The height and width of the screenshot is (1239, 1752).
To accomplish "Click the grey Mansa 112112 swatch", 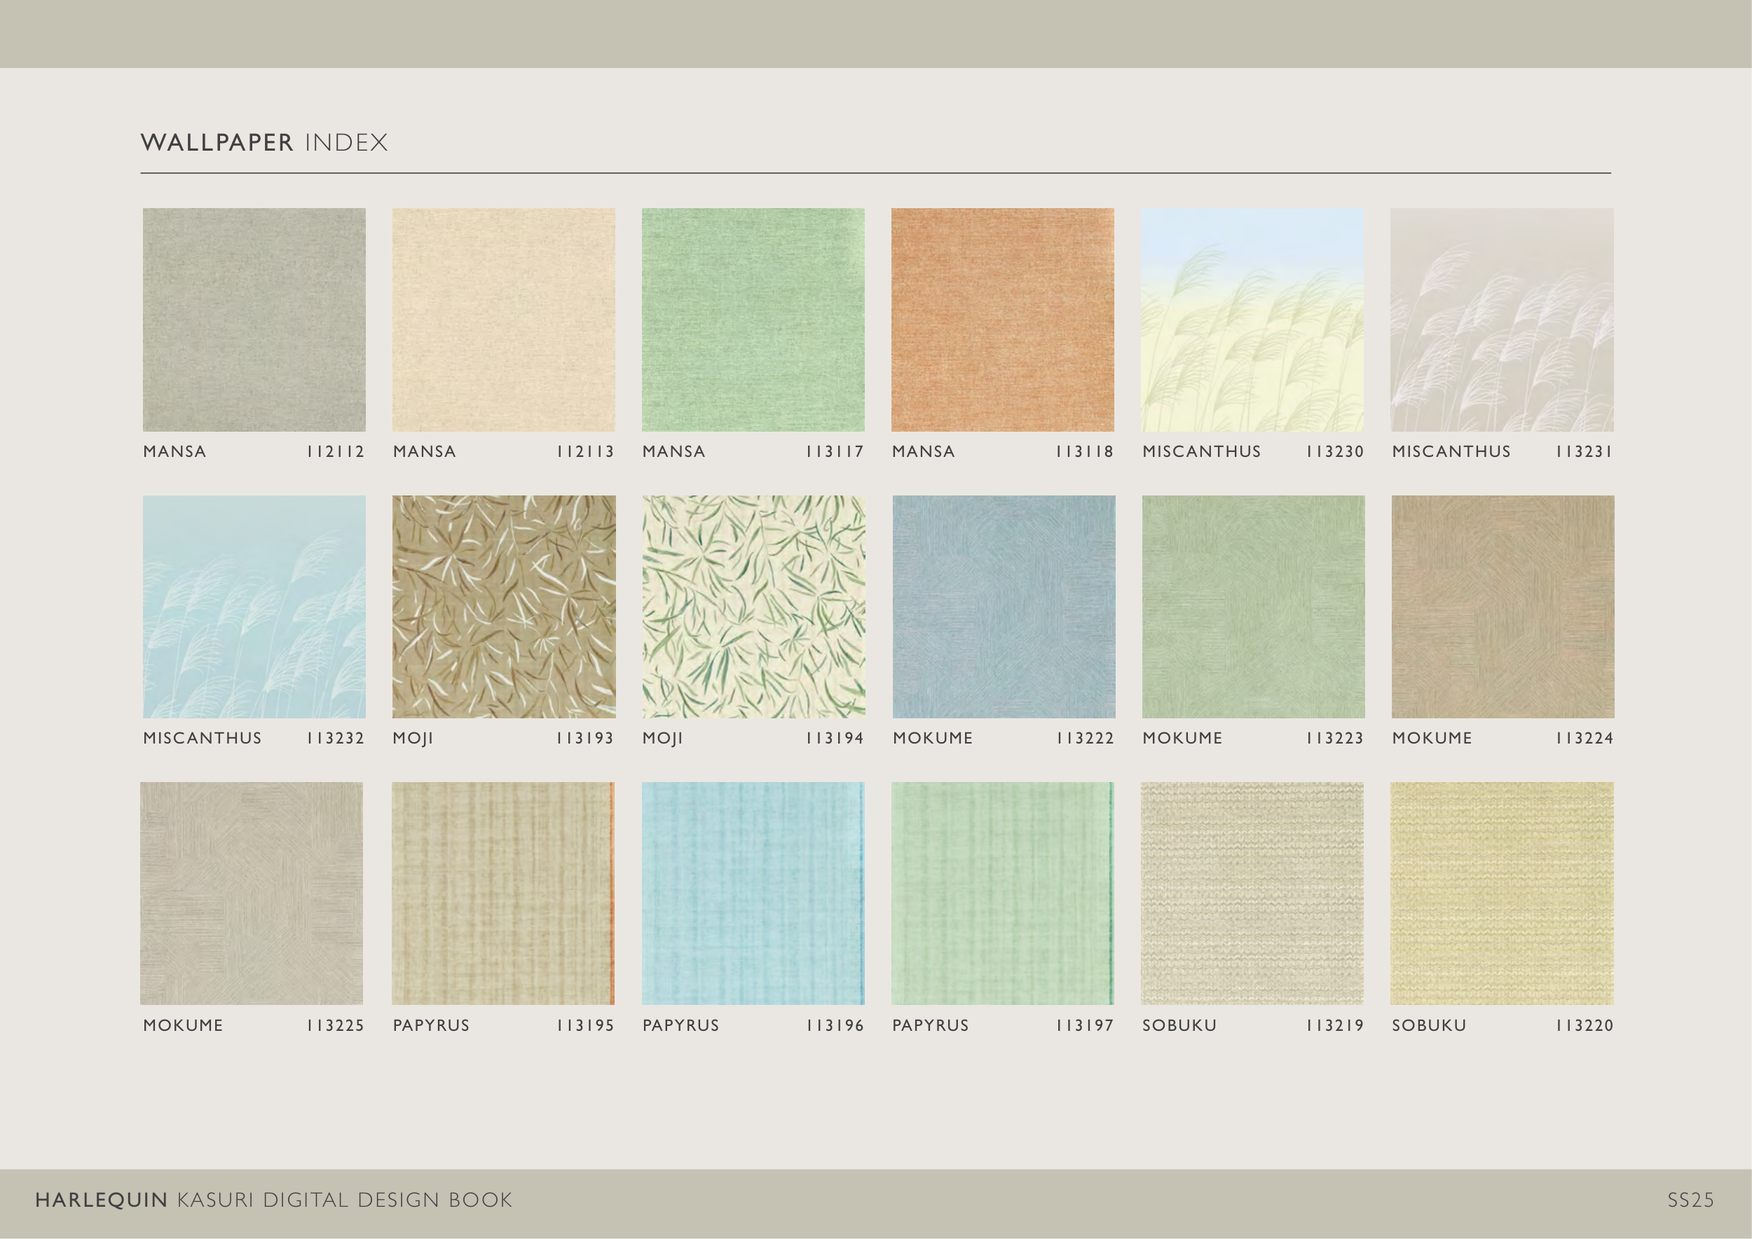I will 254,320.
